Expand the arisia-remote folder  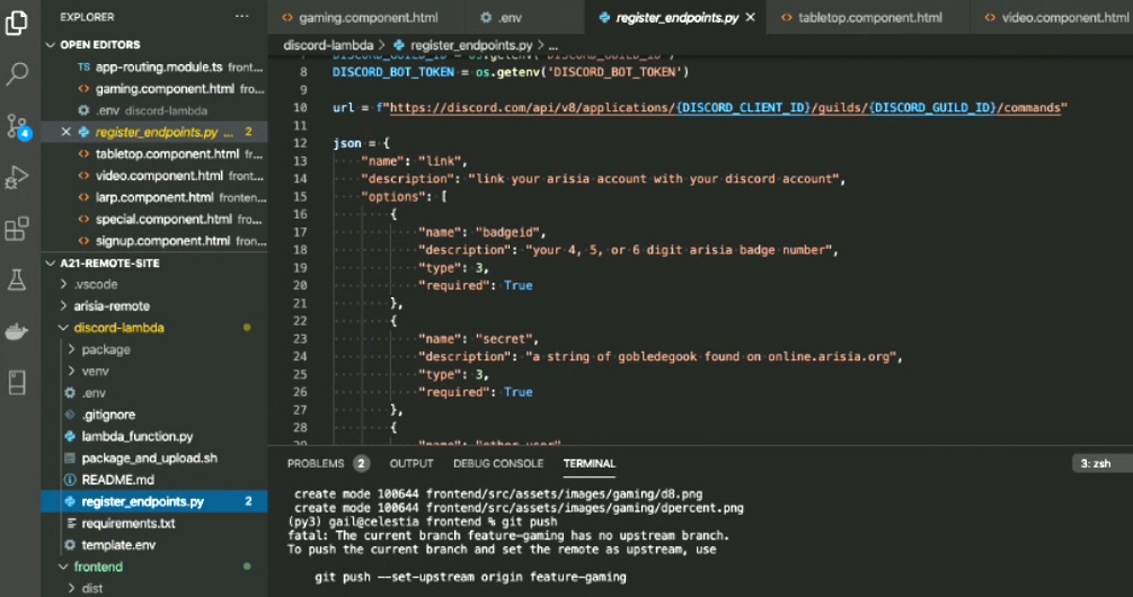(x=111, y=307)
